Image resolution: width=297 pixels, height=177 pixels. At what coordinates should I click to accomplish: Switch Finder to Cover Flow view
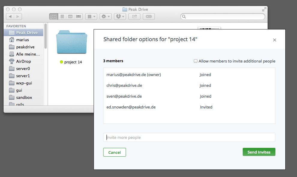click(78, 17)
